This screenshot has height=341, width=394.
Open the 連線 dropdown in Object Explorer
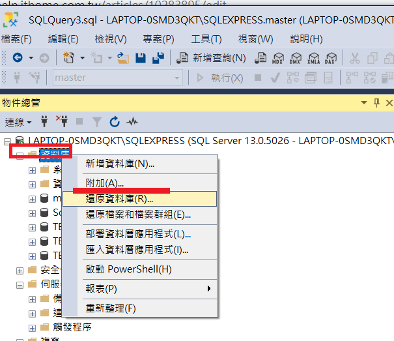click(x=18, y=123)
